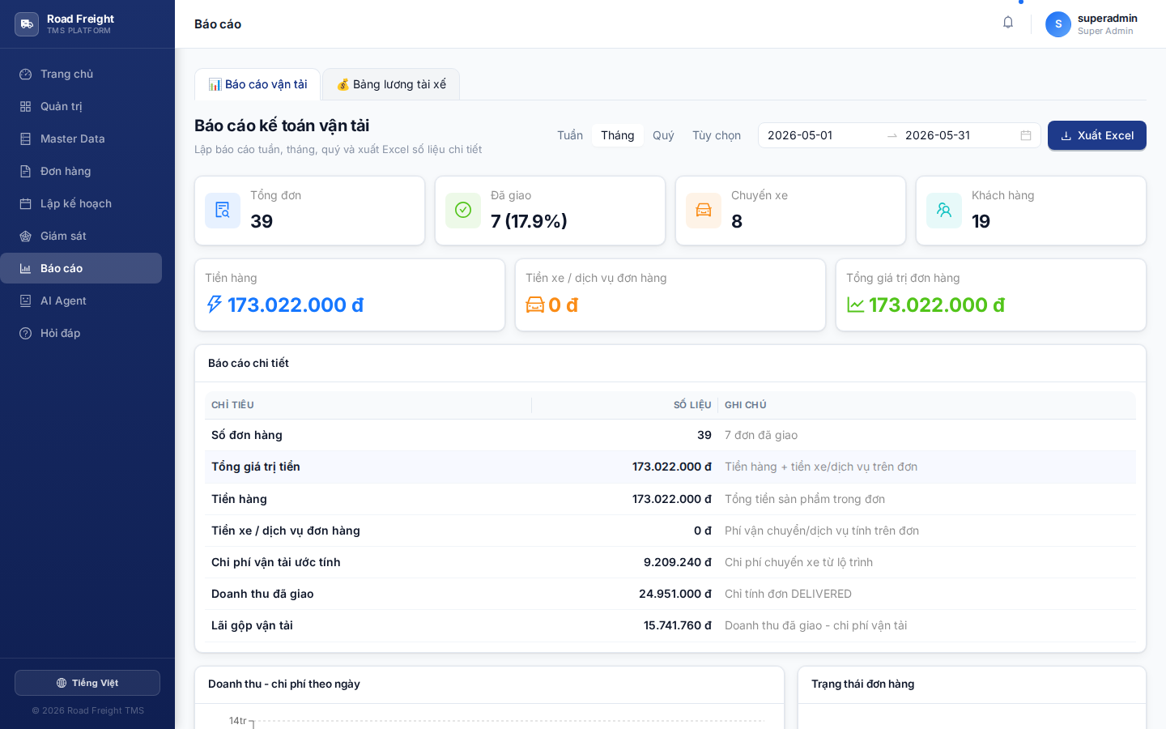The width and height of the screenshot is (1166, 729).
Task: Click the Chi phí vận tải ước tính row
Action: coord(670,562)
